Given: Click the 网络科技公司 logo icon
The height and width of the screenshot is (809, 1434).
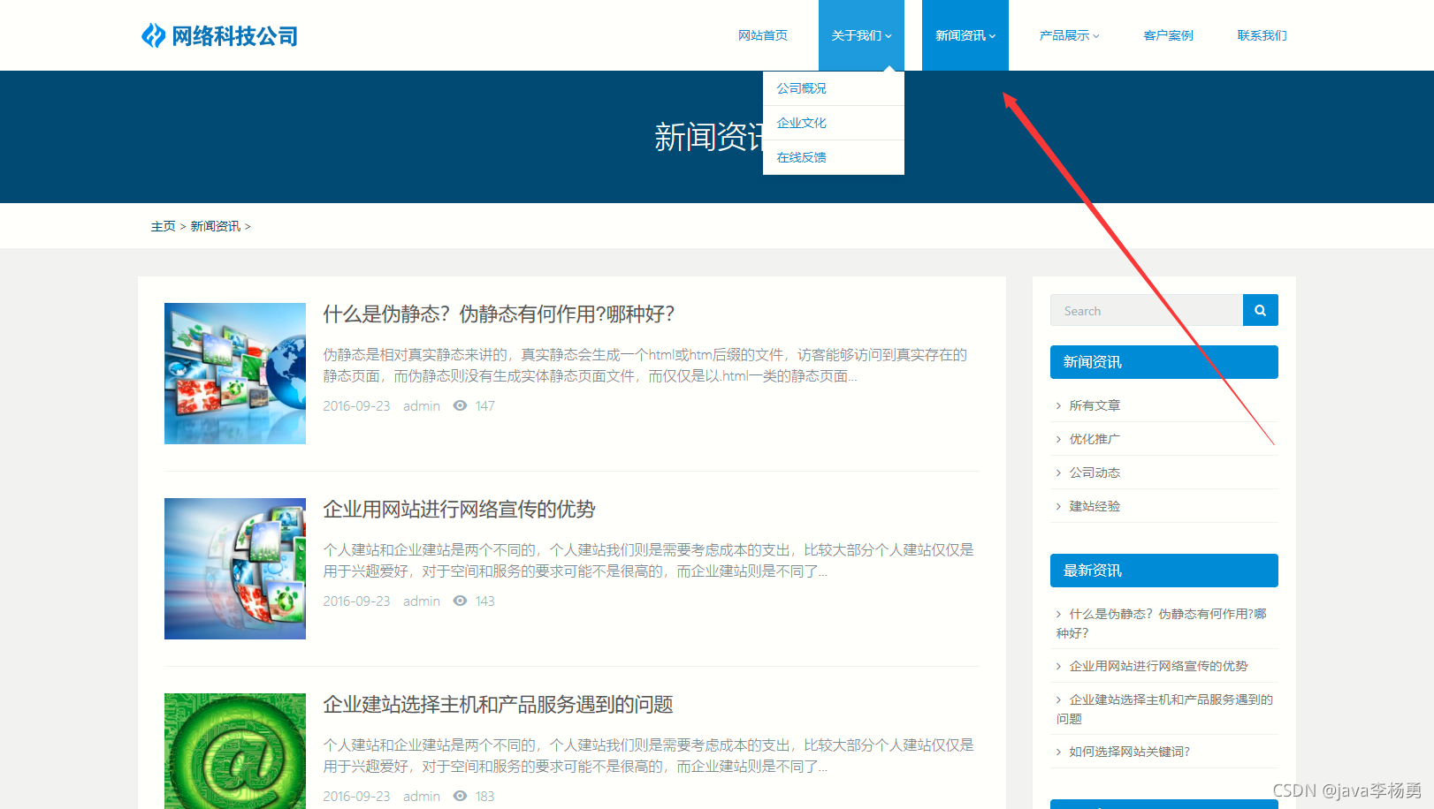Looking at the screenshot, I should pos(153,35).
